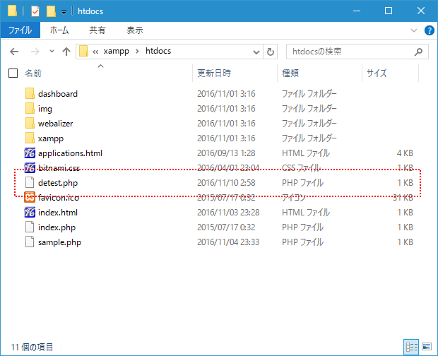Viewport: 438px width, 356px height.
Task: Refresh the htdocs folder view
Action: pyautogui.click(x=270, y=52)
